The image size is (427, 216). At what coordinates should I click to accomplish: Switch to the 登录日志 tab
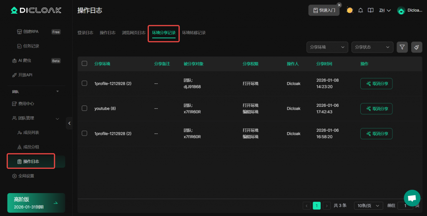point(85,33)
